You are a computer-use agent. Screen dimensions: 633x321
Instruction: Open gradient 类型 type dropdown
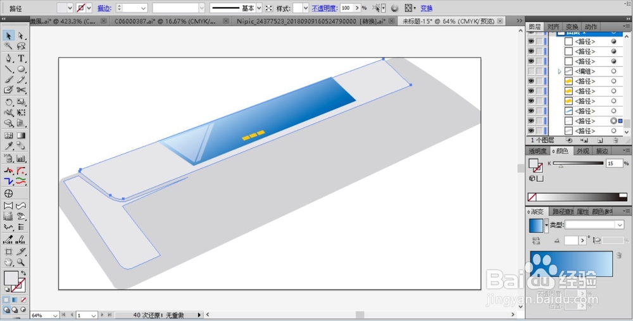pos(620,225)
